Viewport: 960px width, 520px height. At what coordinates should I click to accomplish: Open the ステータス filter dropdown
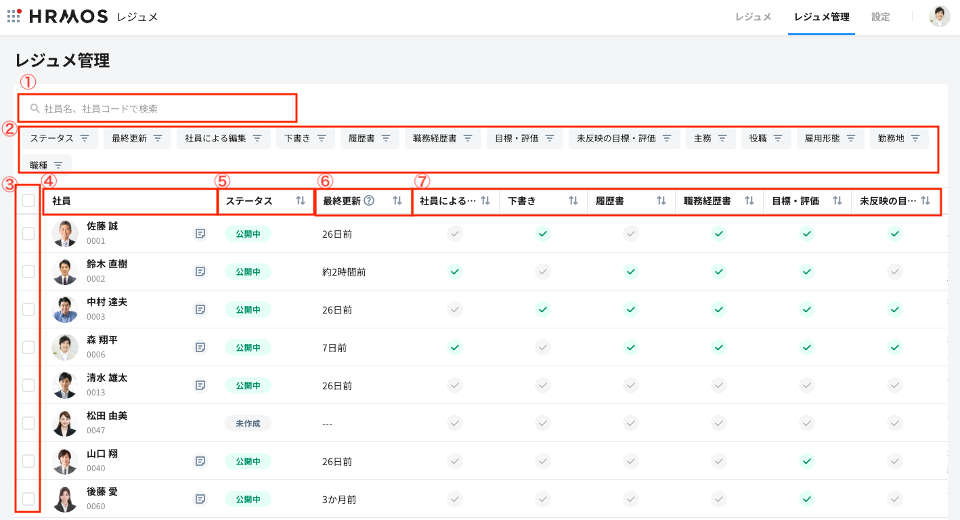click(x=60, y=138)
